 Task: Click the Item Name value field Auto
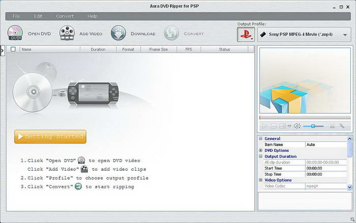click(326, 144)
